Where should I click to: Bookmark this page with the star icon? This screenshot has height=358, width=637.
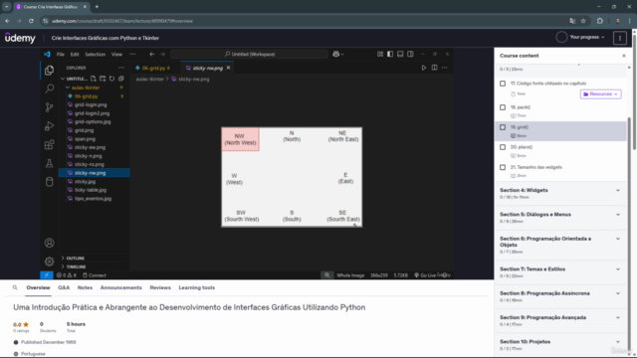(583, 21)
